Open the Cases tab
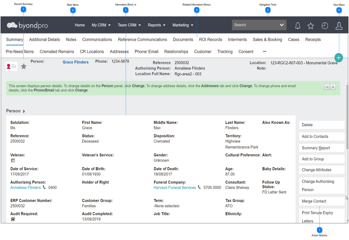The width and height of the screenshot is (349, 240). 294,39
